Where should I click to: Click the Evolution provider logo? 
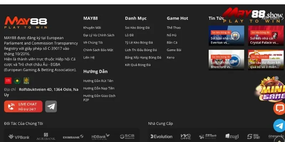tap(161, 137)
